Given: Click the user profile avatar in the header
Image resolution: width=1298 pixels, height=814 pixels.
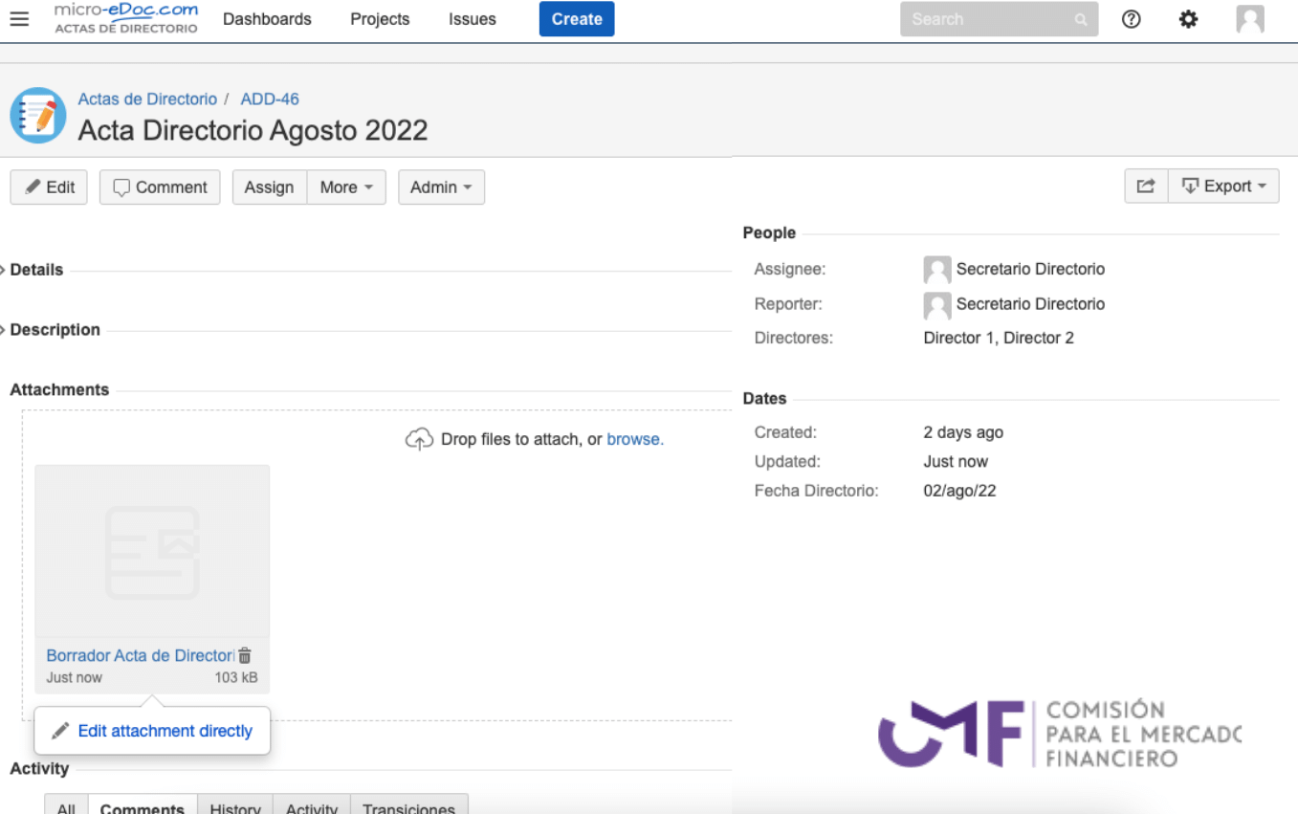Looking at the screenshot, I should 1249,18.
